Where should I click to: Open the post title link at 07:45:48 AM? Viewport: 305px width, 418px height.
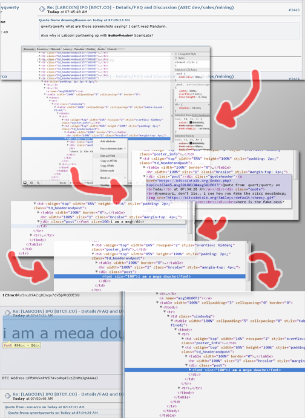click(140, 7)
